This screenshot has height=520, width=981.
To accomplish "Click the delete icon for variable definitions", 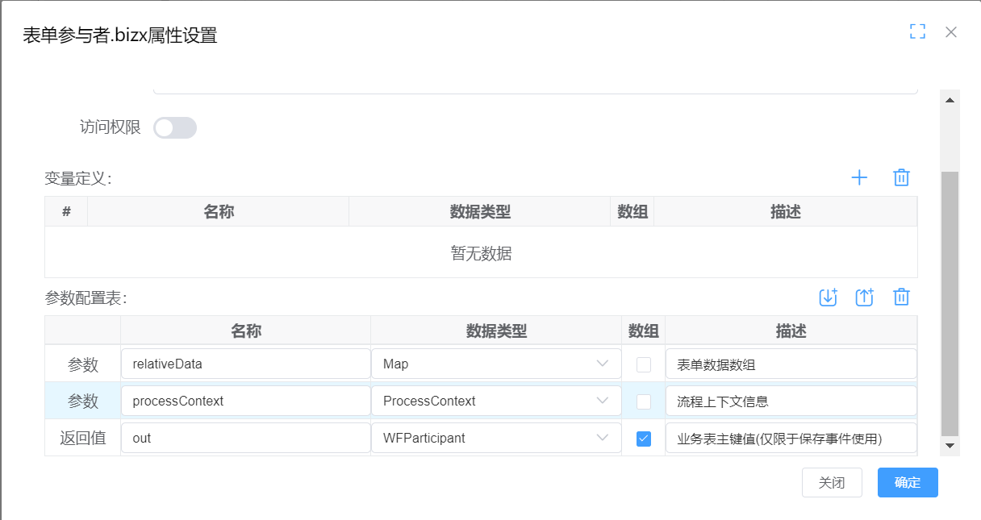I will pos(901,178).
